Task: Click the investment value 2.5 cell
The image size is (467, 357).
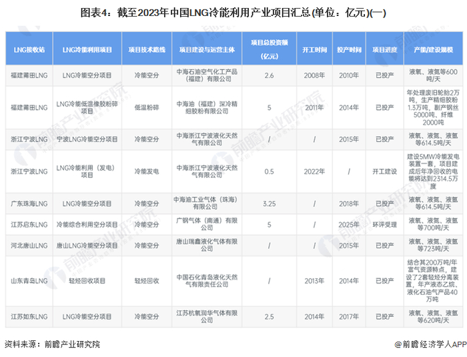Action: 270,317
